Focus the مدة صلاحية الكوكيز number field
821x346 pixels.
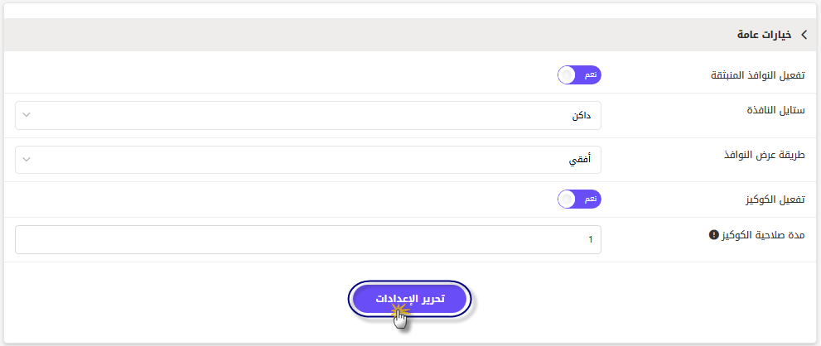tap(308, 240)
